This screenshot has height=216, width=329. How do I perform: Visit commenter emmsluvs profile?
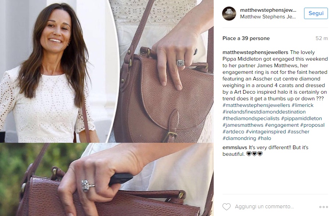(x=235, y=148)
